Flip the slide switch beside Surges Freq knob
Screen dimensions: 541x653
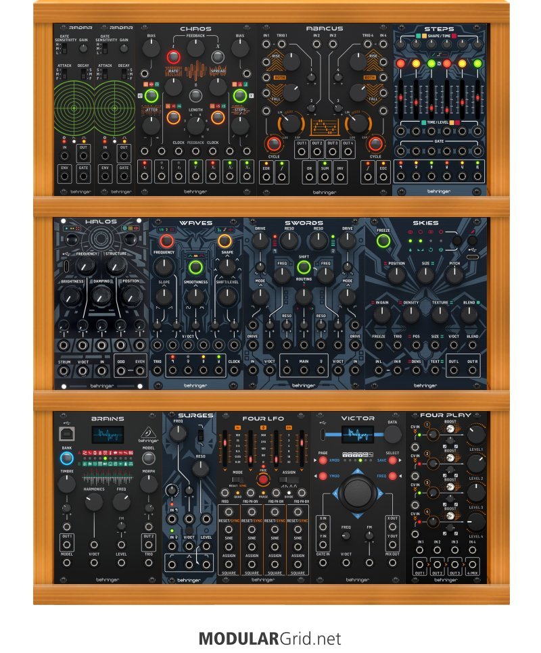tap(201, 435)
